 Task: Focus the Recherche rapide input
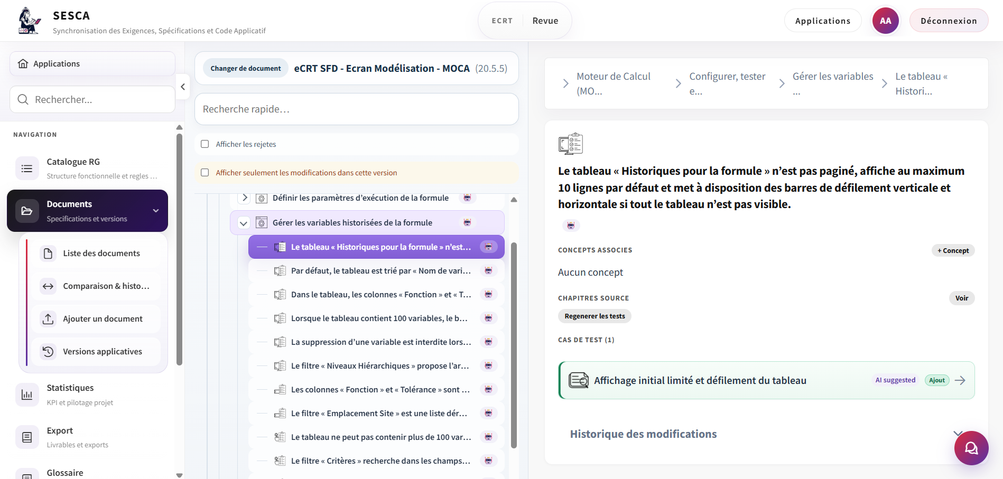coord(357,109)
